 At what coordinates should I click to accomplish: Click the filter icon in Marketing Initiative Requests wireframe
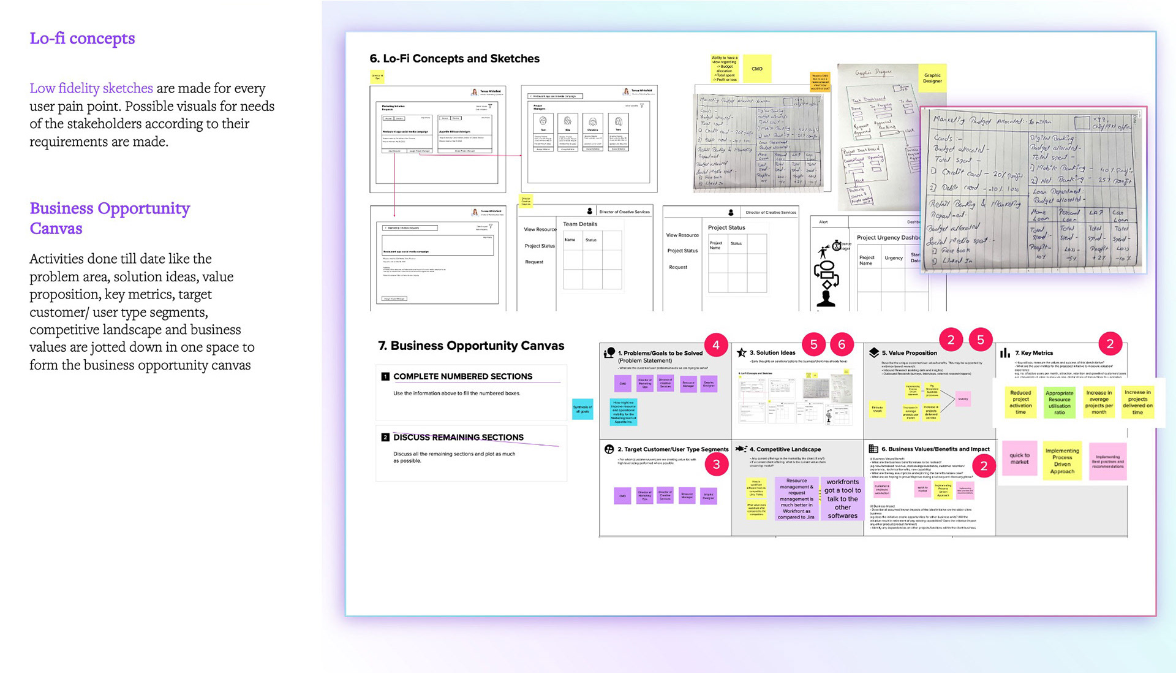pos(490,107)
